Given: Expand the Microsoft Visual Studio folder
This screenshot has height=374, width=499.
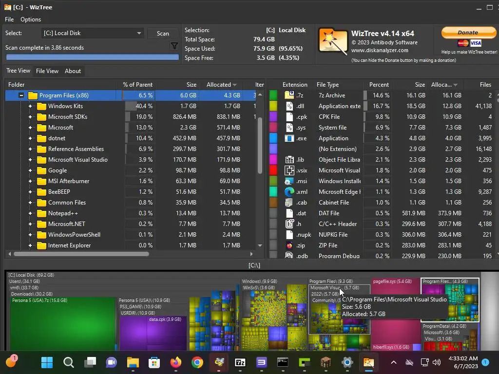Looking at the screenshot, I should click(30, 160).
